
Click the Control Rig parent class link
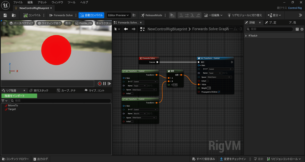(295, 8)
